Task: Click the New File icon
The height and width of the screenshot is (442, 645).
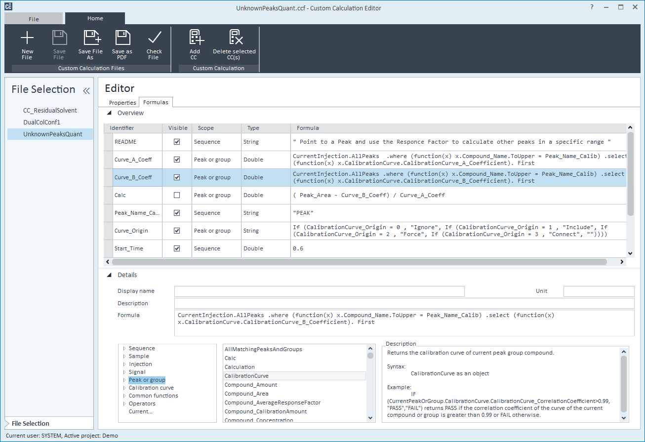Action: (x=27, y=38)
